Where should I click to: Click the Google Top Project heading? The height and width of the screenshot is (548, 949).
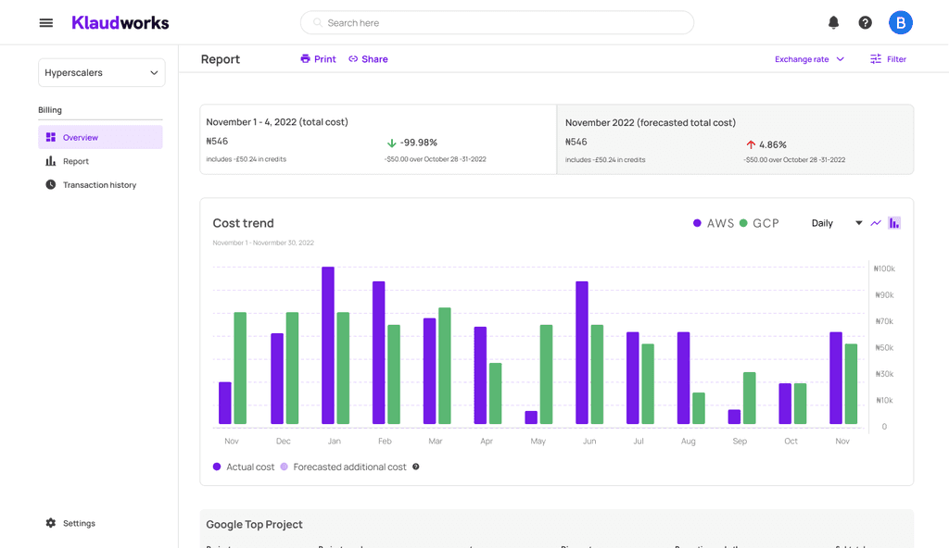[x=254, y=525]
